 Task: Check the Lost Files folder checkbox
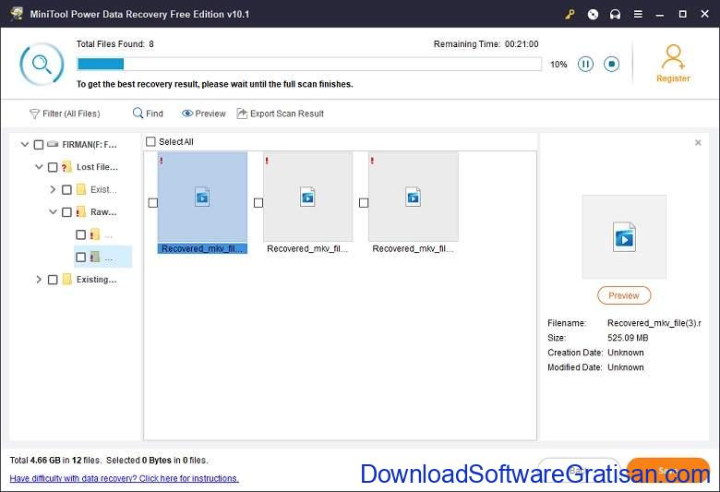pyautogui.click(x=53, y=167)
